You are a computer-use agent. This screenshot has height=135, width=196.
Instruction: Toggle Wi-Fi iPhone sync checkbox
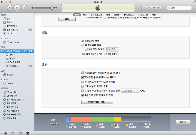82,77
